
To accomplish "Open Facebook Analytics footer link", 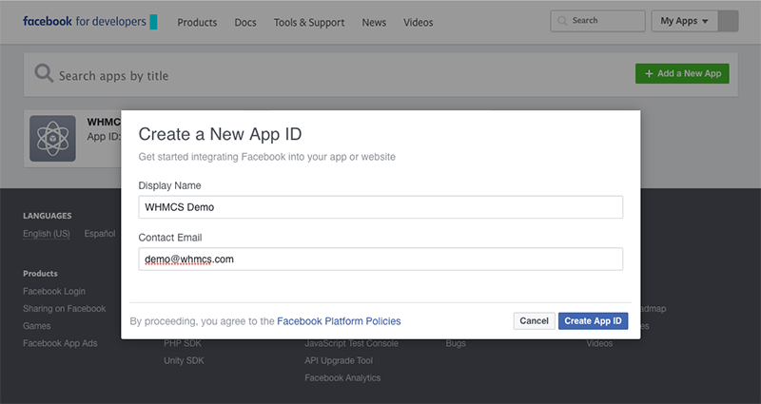I will tap(342, 378).
